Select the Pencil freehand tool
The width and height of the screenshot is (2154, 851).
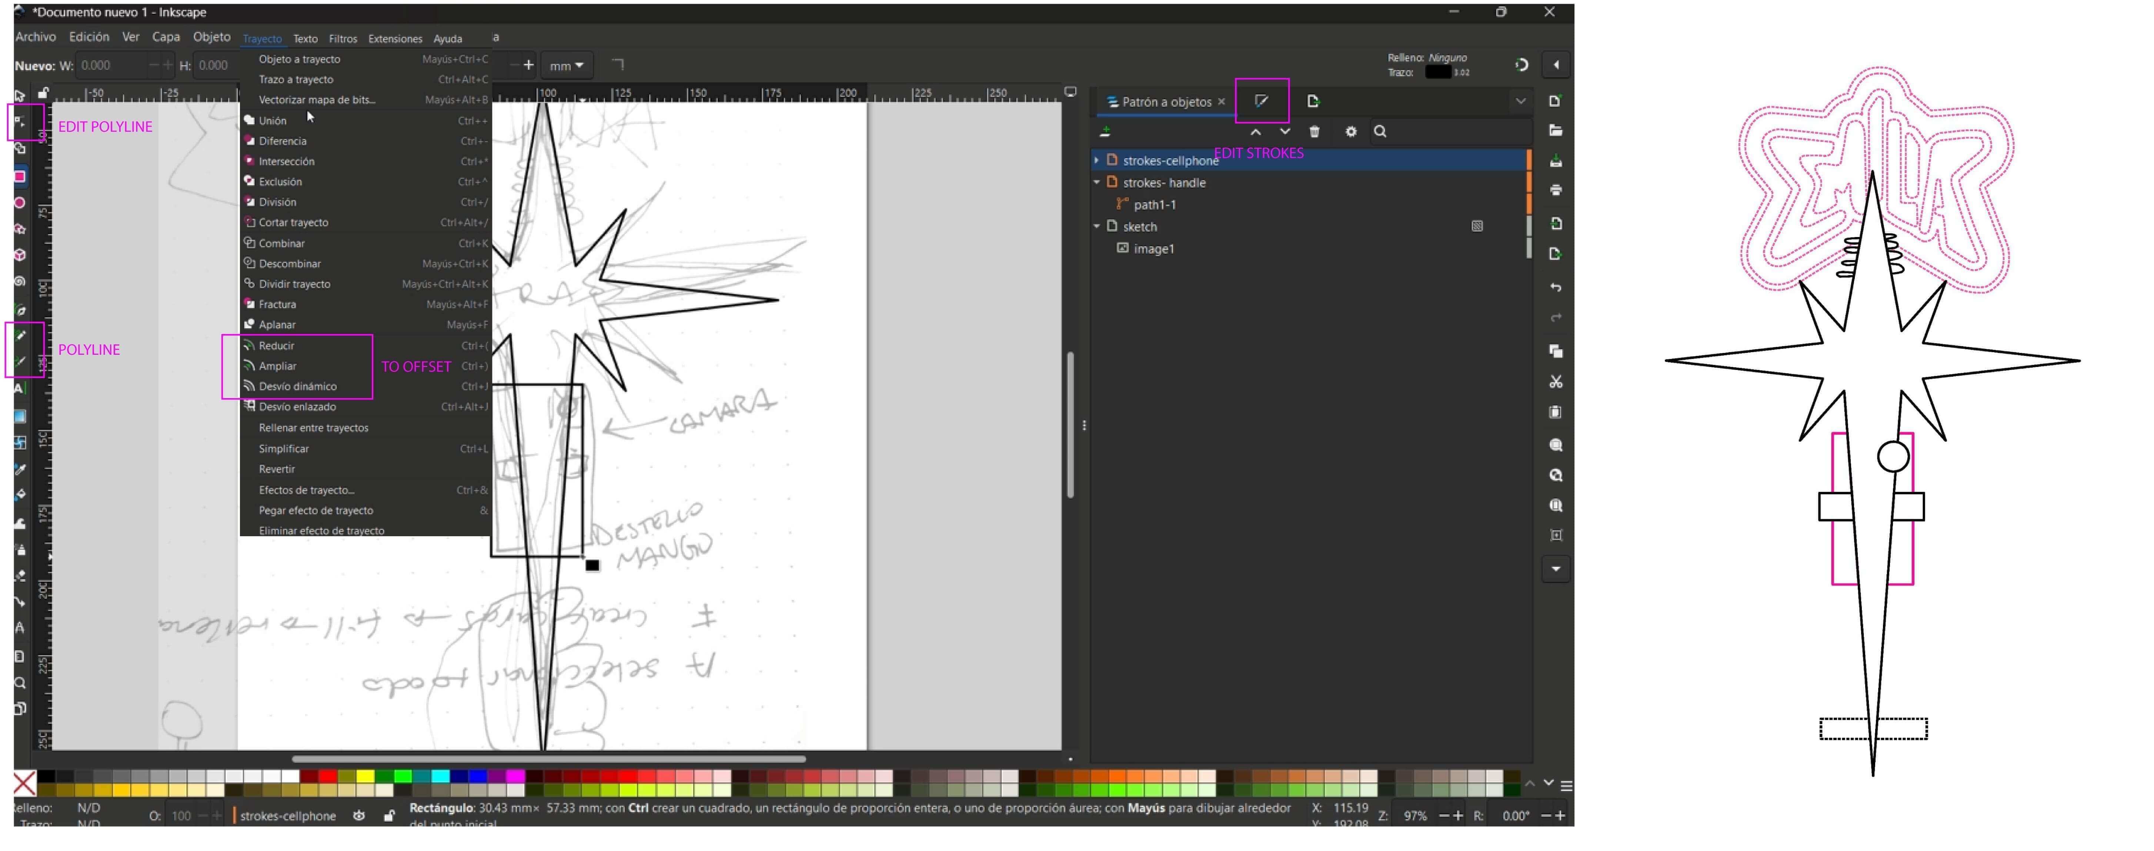pos(20,335)
